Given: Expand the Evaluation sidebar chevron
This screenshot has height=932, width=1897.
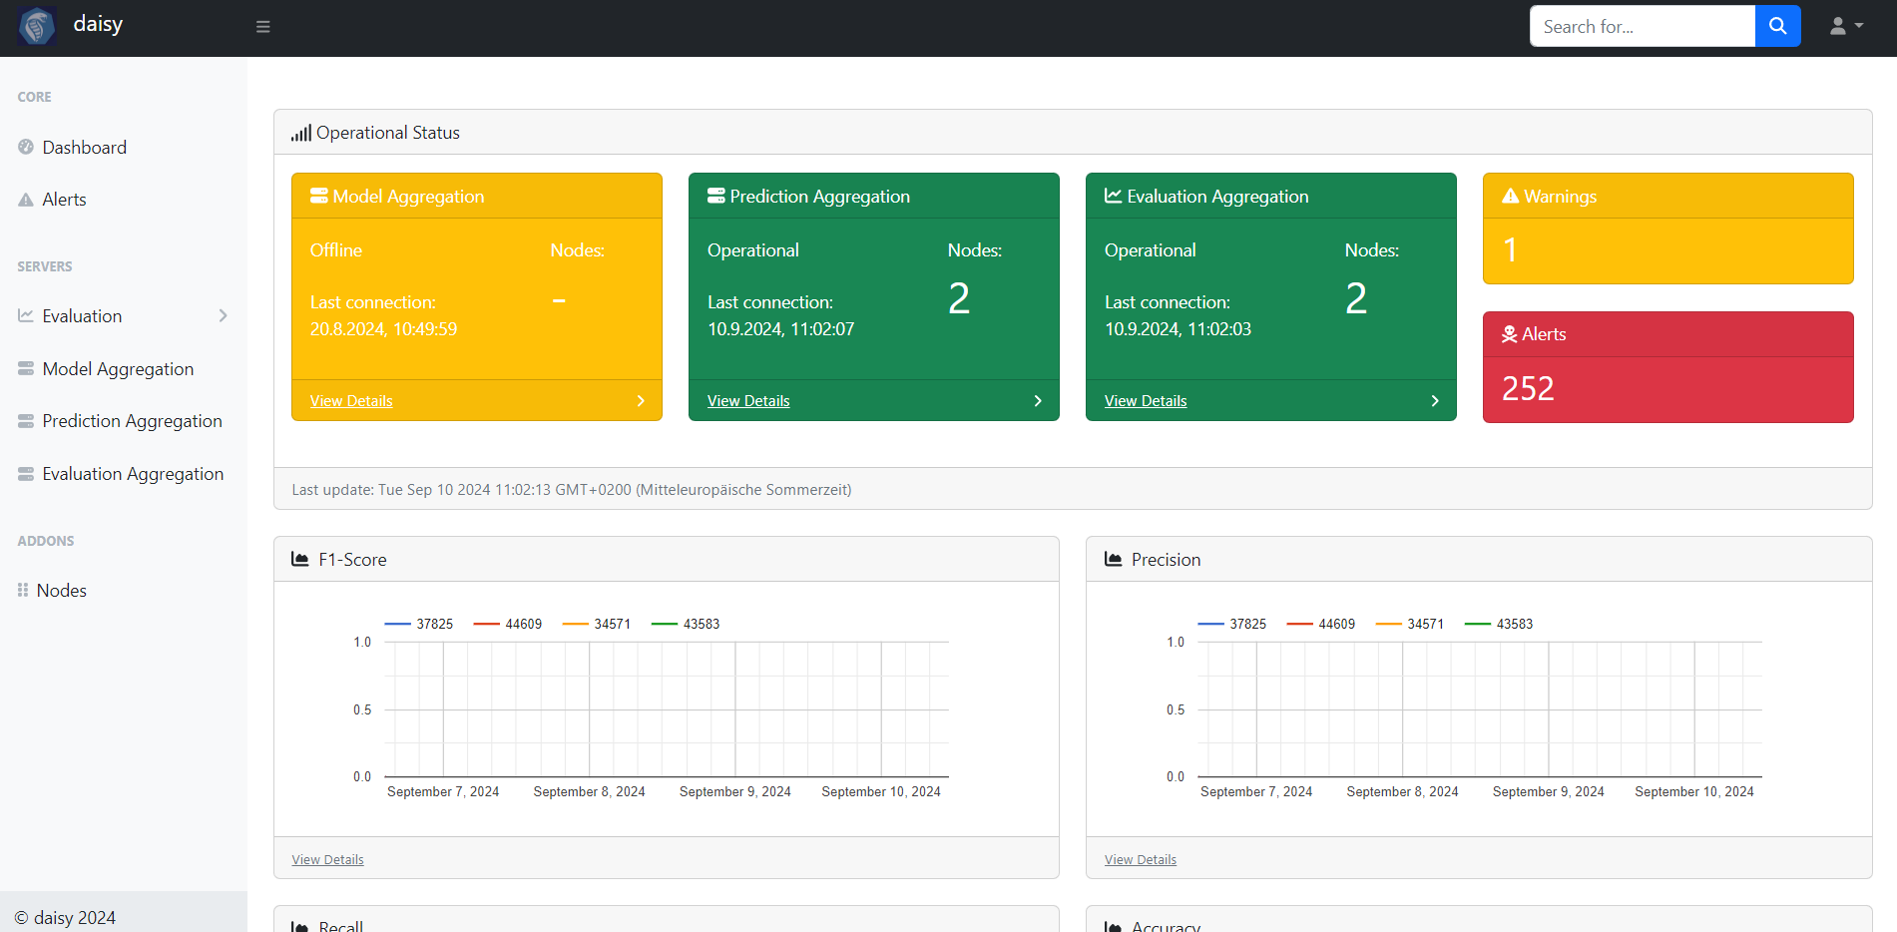Looking at the screenshot, I should click(x=223, y=316).
